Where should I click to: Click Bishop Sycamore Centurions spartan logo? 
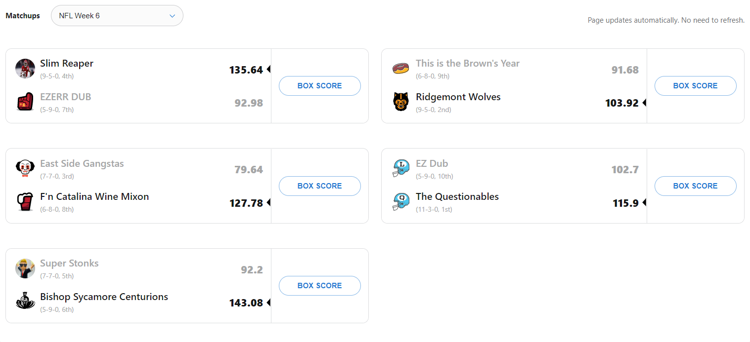point(25,302)
